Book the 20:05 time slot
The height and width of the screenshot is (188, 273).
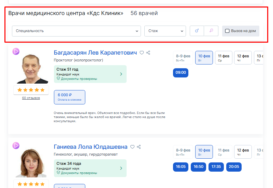pyautogui.click(x=234, y=167)
